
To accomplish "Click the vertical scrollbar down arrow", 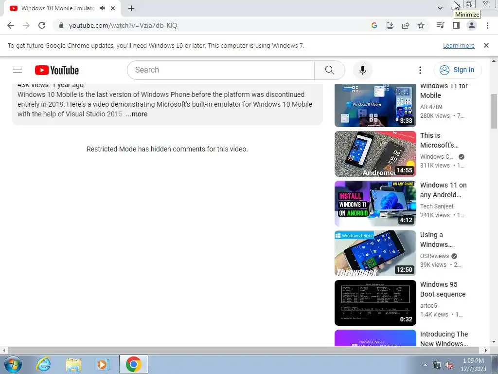I will coord(494,342).
